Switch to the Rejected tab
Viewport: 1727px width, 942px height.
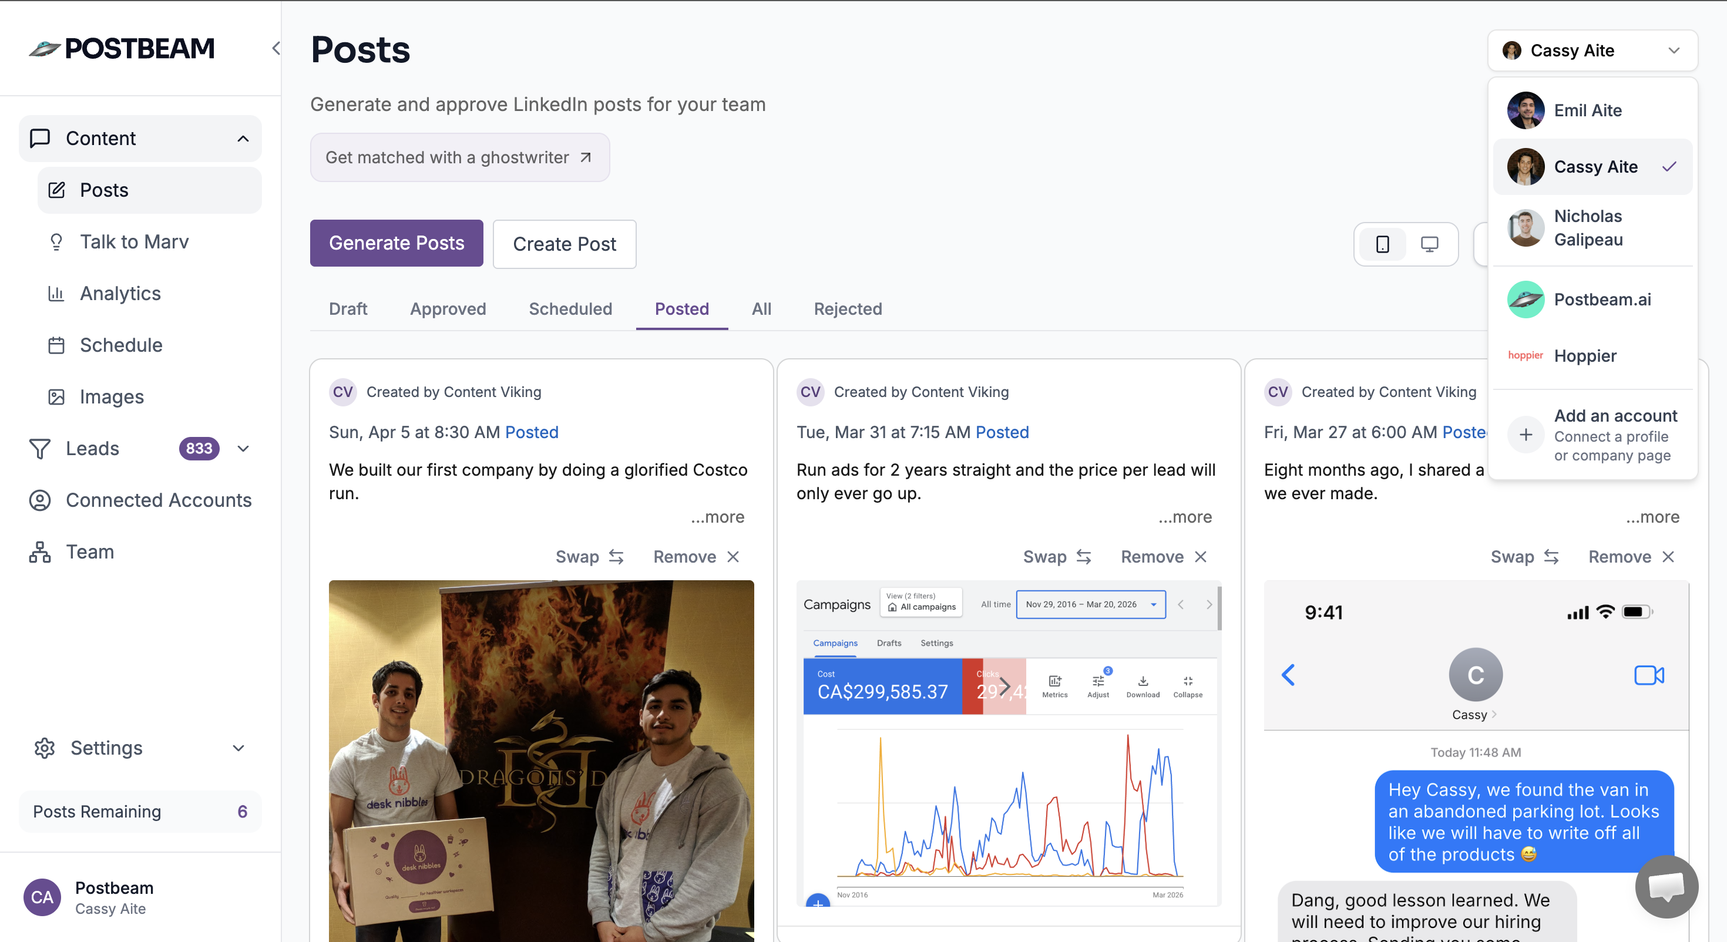(x=848, y=308)
